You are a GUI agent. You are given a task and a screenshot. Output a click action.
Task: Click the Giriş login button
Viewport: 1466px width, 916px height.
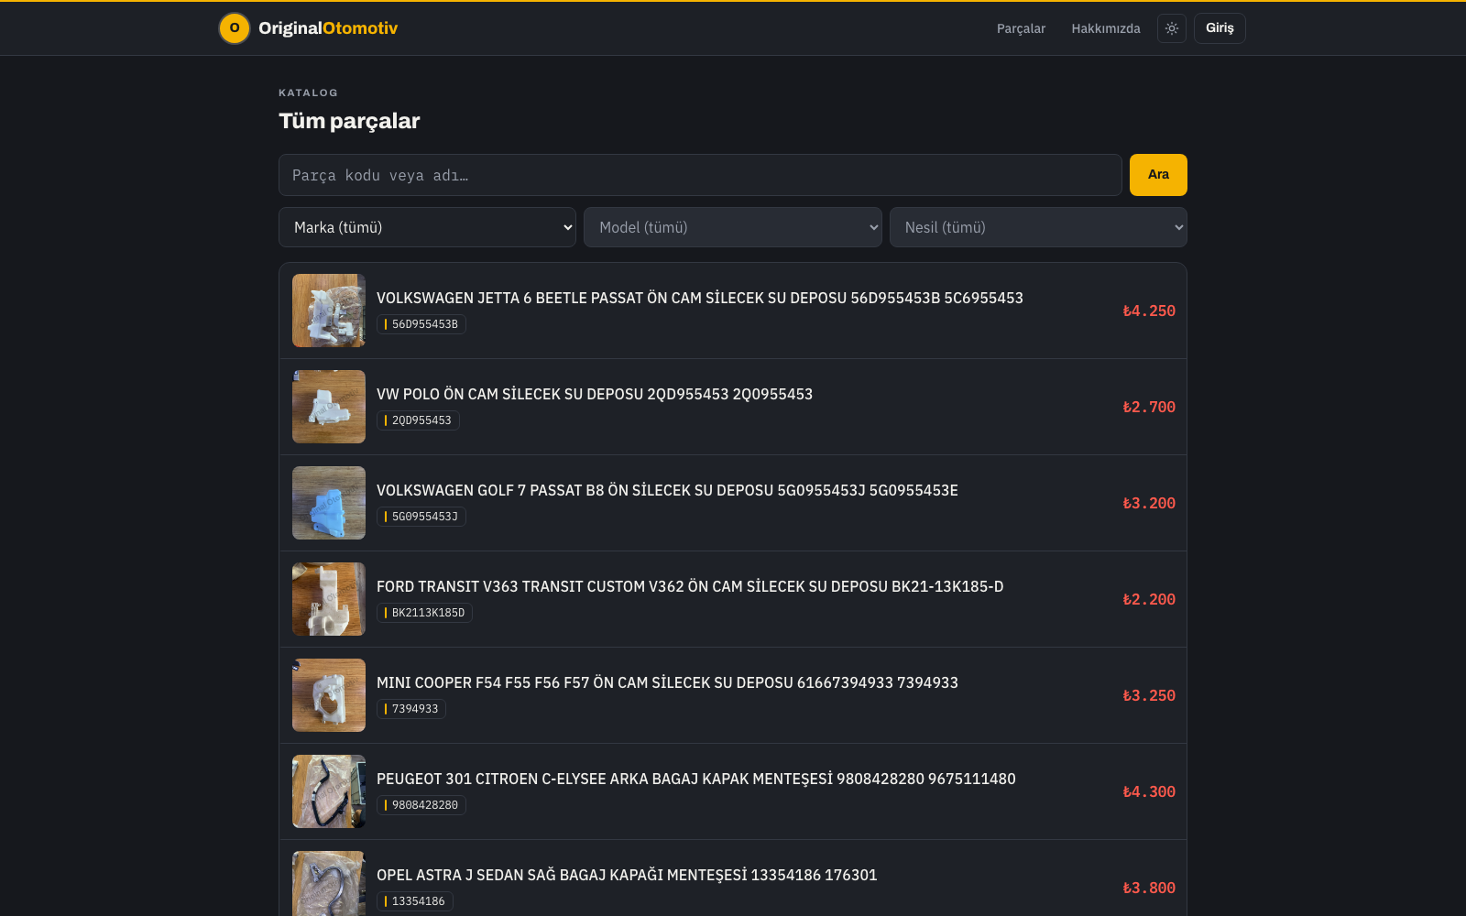coord(1220,28)
